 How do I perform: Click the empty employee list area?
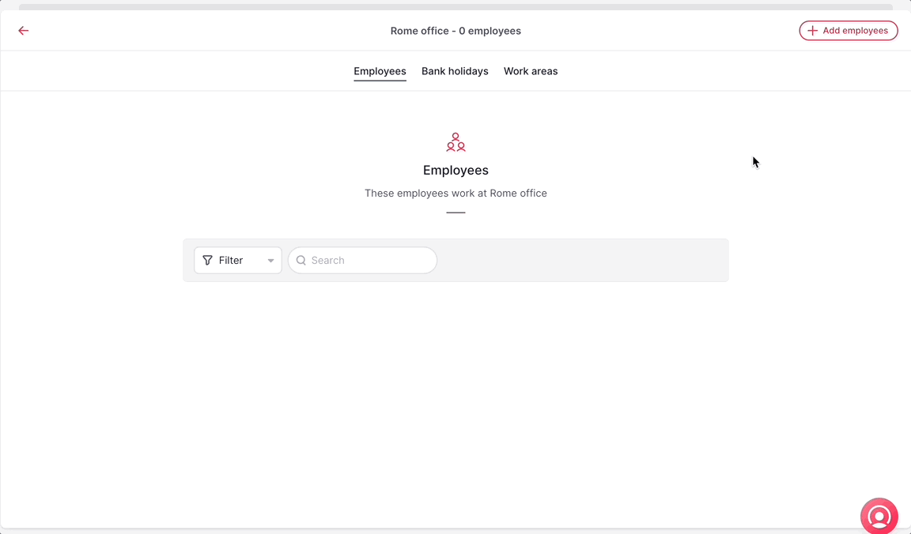(x=455, y=395)
